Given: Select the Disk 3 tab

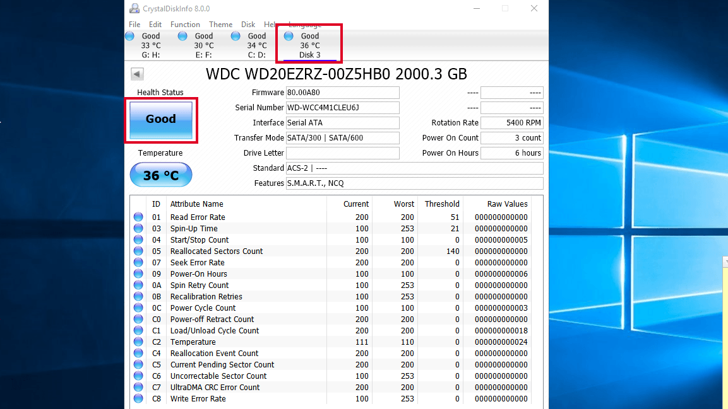Looking at the screenshot, I should (x=309, y=45).
